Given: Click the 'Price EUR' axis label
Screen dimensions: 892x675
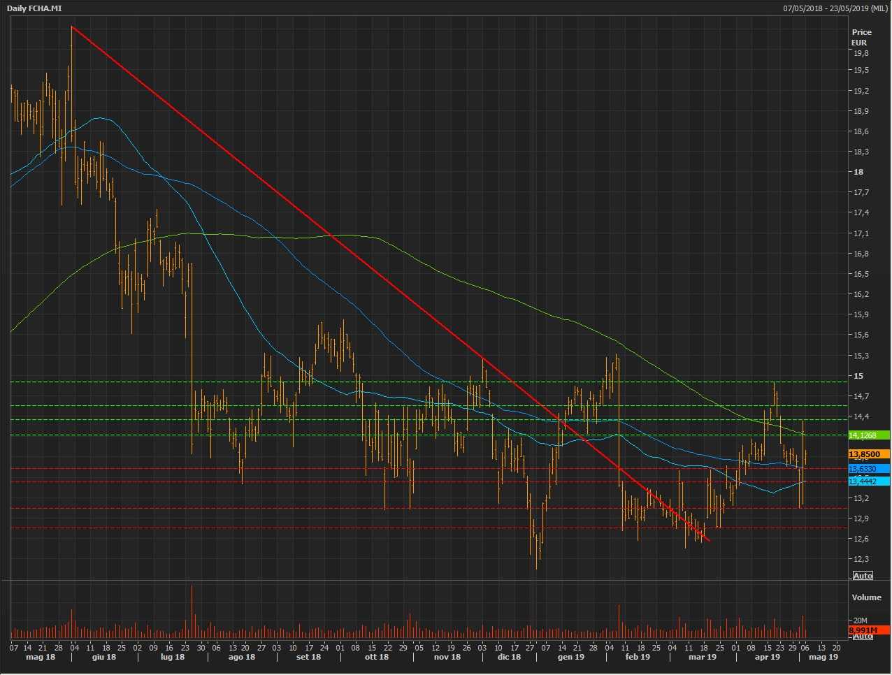Looking at the screenshot, I should (x=861, y=37).
